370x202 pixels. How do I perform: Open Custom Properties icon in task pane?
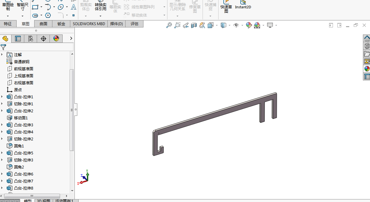pyautogui.click(x=367, y=77)
